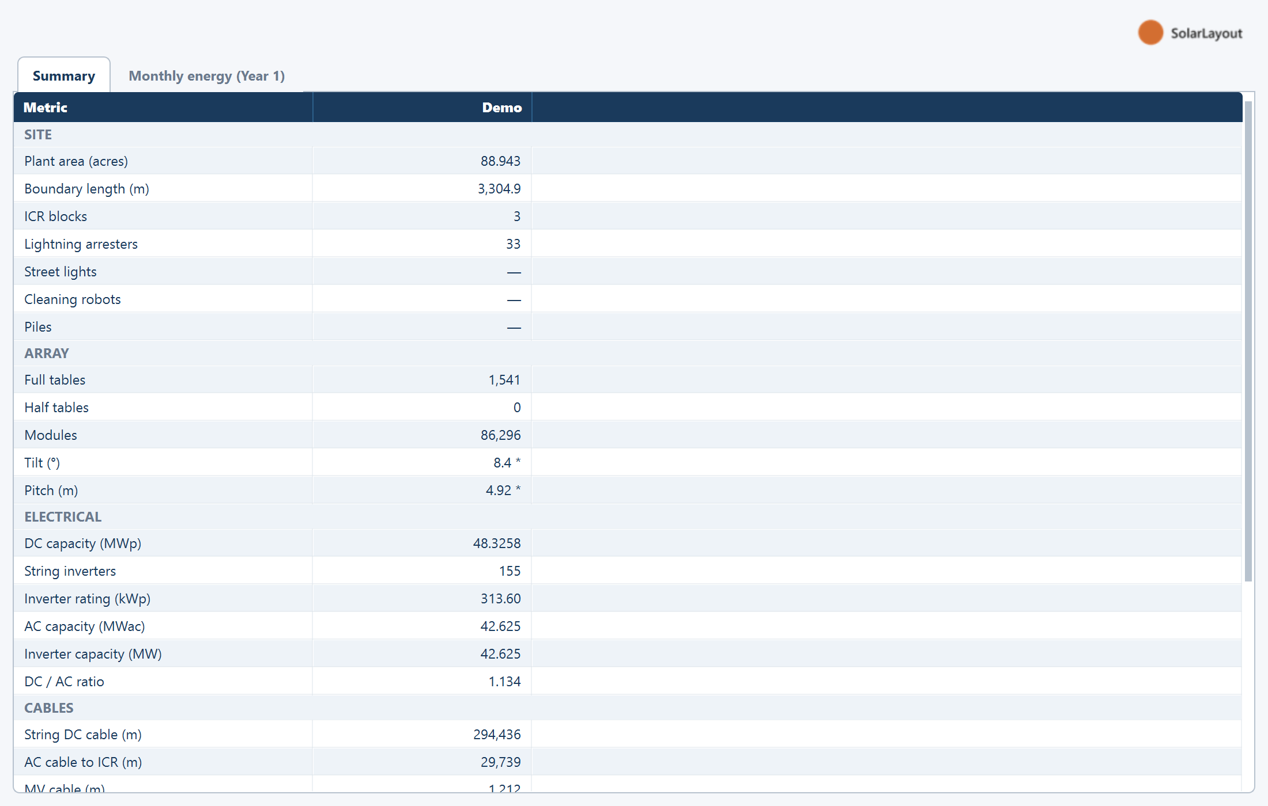Click the vertical scrollbar of the summary table
This screenshot has width=1268, height=806.
click(1248, 341)
